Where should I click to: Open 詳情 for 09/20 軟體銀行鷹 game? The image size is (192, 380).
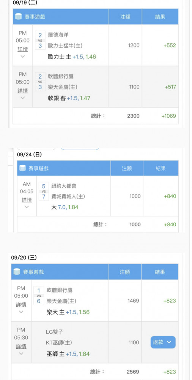pyautogui.click(x=21, y=305)
